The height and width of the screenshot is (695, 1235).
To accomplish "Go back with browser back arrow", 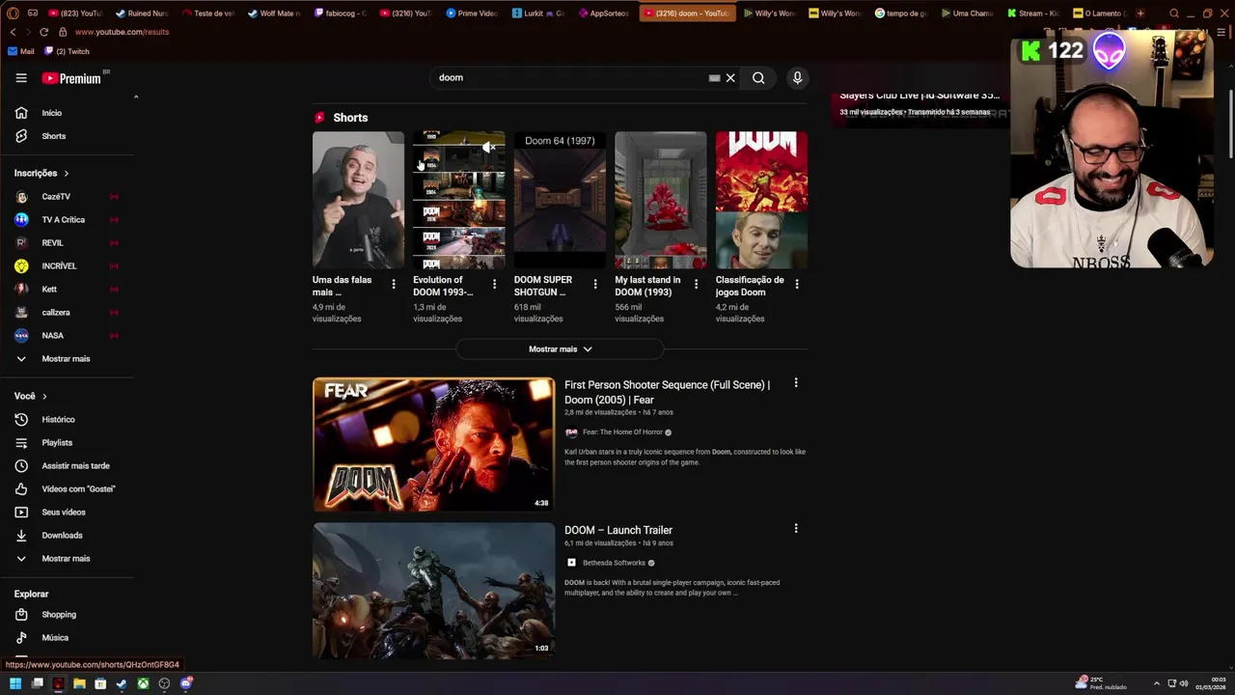I will click(13, 32).
